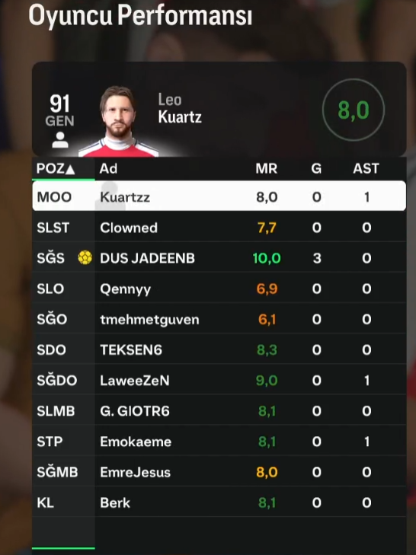The height and width of the screenshot is (555, 416).
Task: Select the LaweeZeN player row
Action: [219, 380]
